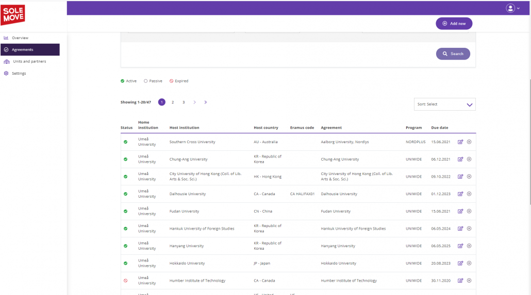This screenshot has width=531, height=295.
Task: Click the Overview chart icon
Action: [6, 38]
